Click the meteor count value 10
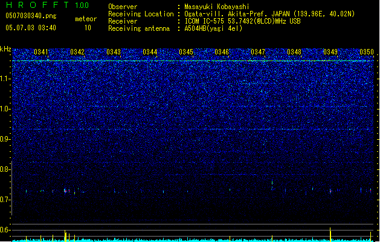Viewport: 380px width, 242px height. pyautogui.click(x=88, y=28)
